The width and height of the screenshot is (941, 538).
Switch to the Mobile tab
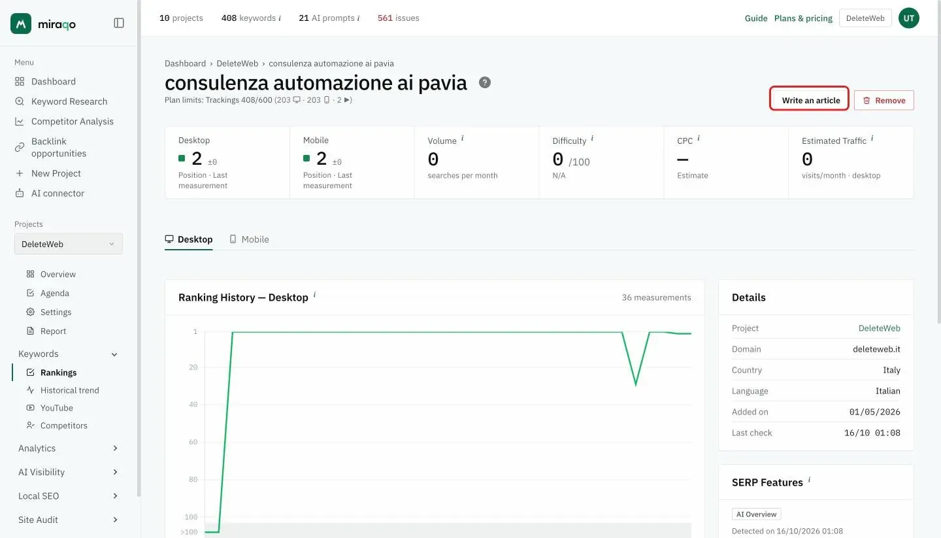click(249, 239)
